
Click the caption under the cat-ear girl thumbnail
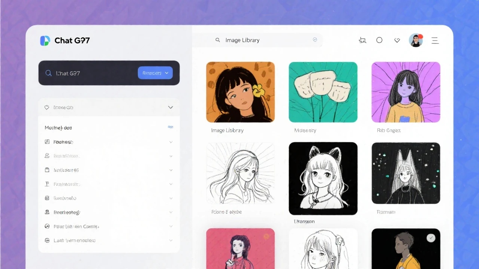pos(304,222)
